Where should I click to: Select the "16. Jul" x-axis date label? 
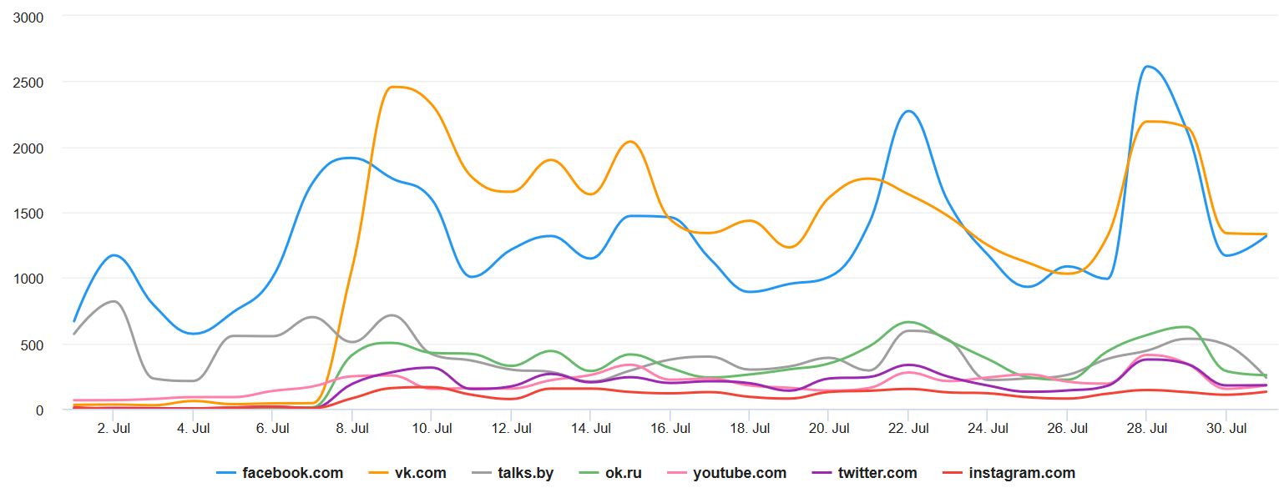coord(670,429)
